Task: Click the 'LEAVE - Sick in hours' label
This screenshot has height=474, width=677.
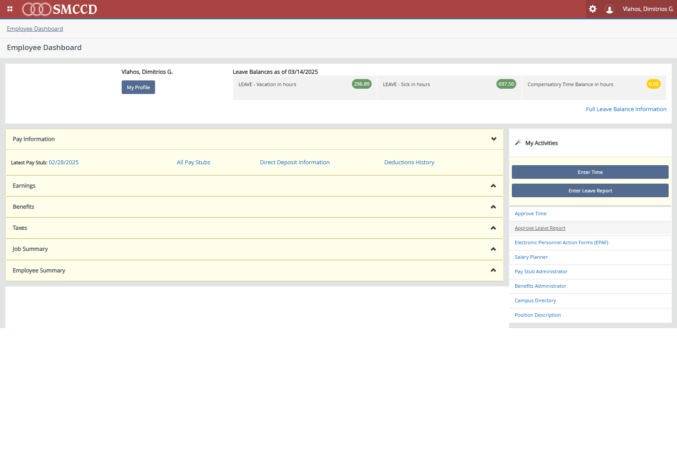Action: 406,84
